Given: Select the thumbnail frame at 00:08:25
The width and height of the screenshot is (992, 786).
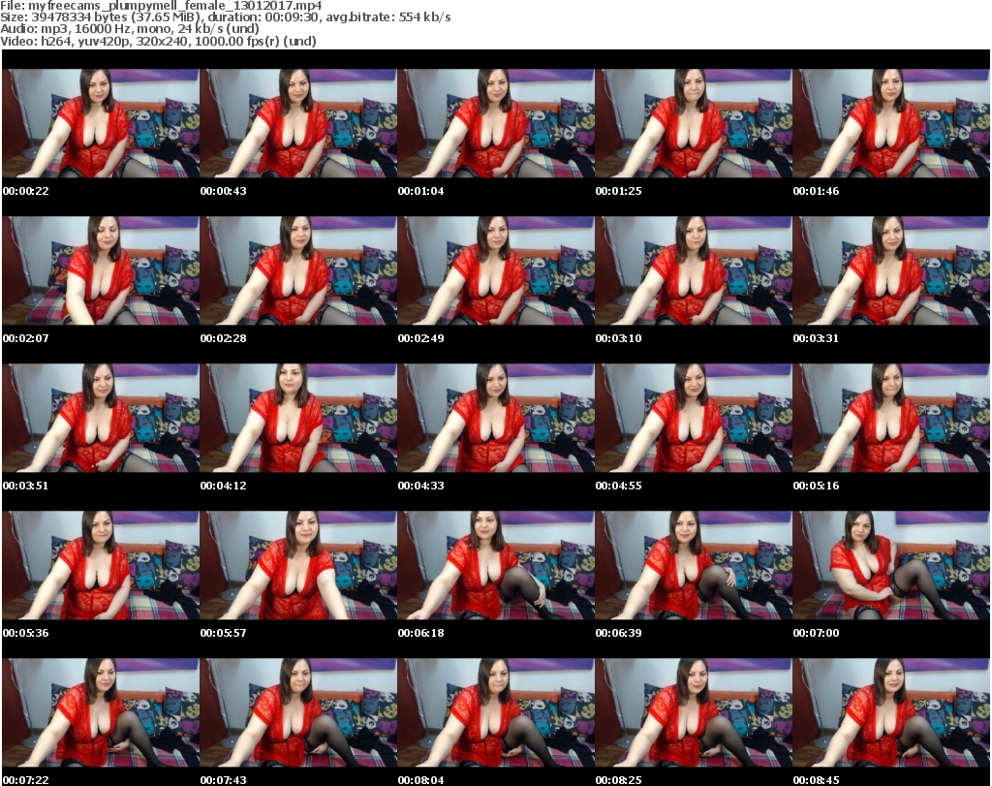Looking at the screenshot, I should click(x=694, y=712).
